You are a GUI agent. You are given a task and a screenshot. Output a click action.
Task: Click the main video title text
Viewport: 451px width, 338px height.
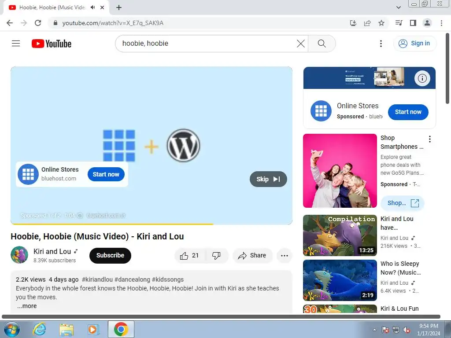pyautogui.click(x=97, y=236)
